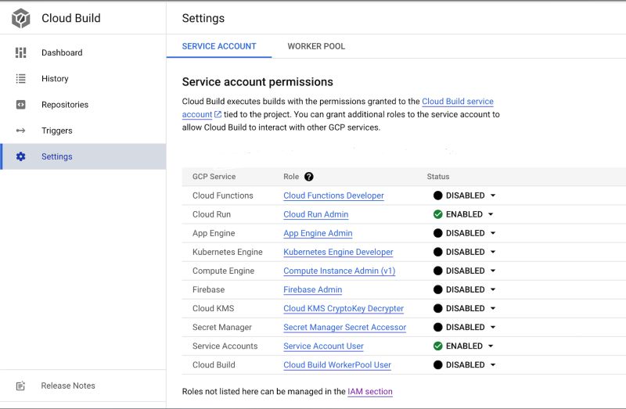Click the Release Notes icon
Screen dimensions: 626x409
point(21,386)
